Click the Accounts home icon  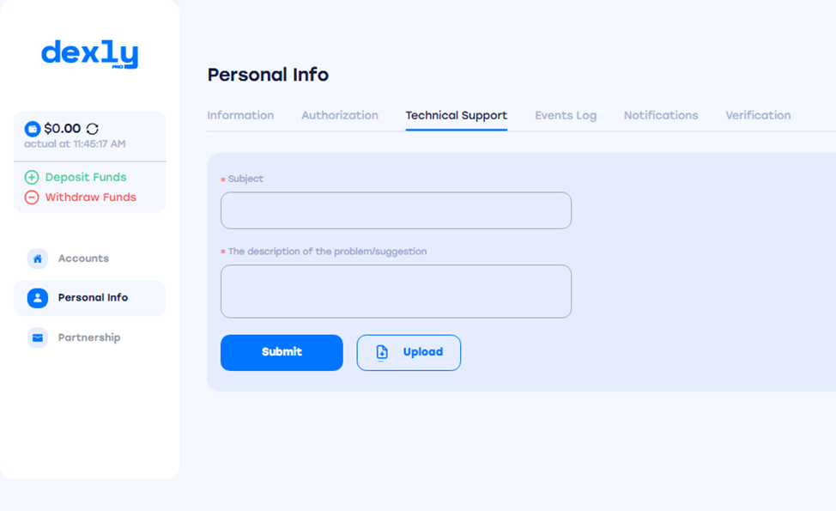(37, 259)
